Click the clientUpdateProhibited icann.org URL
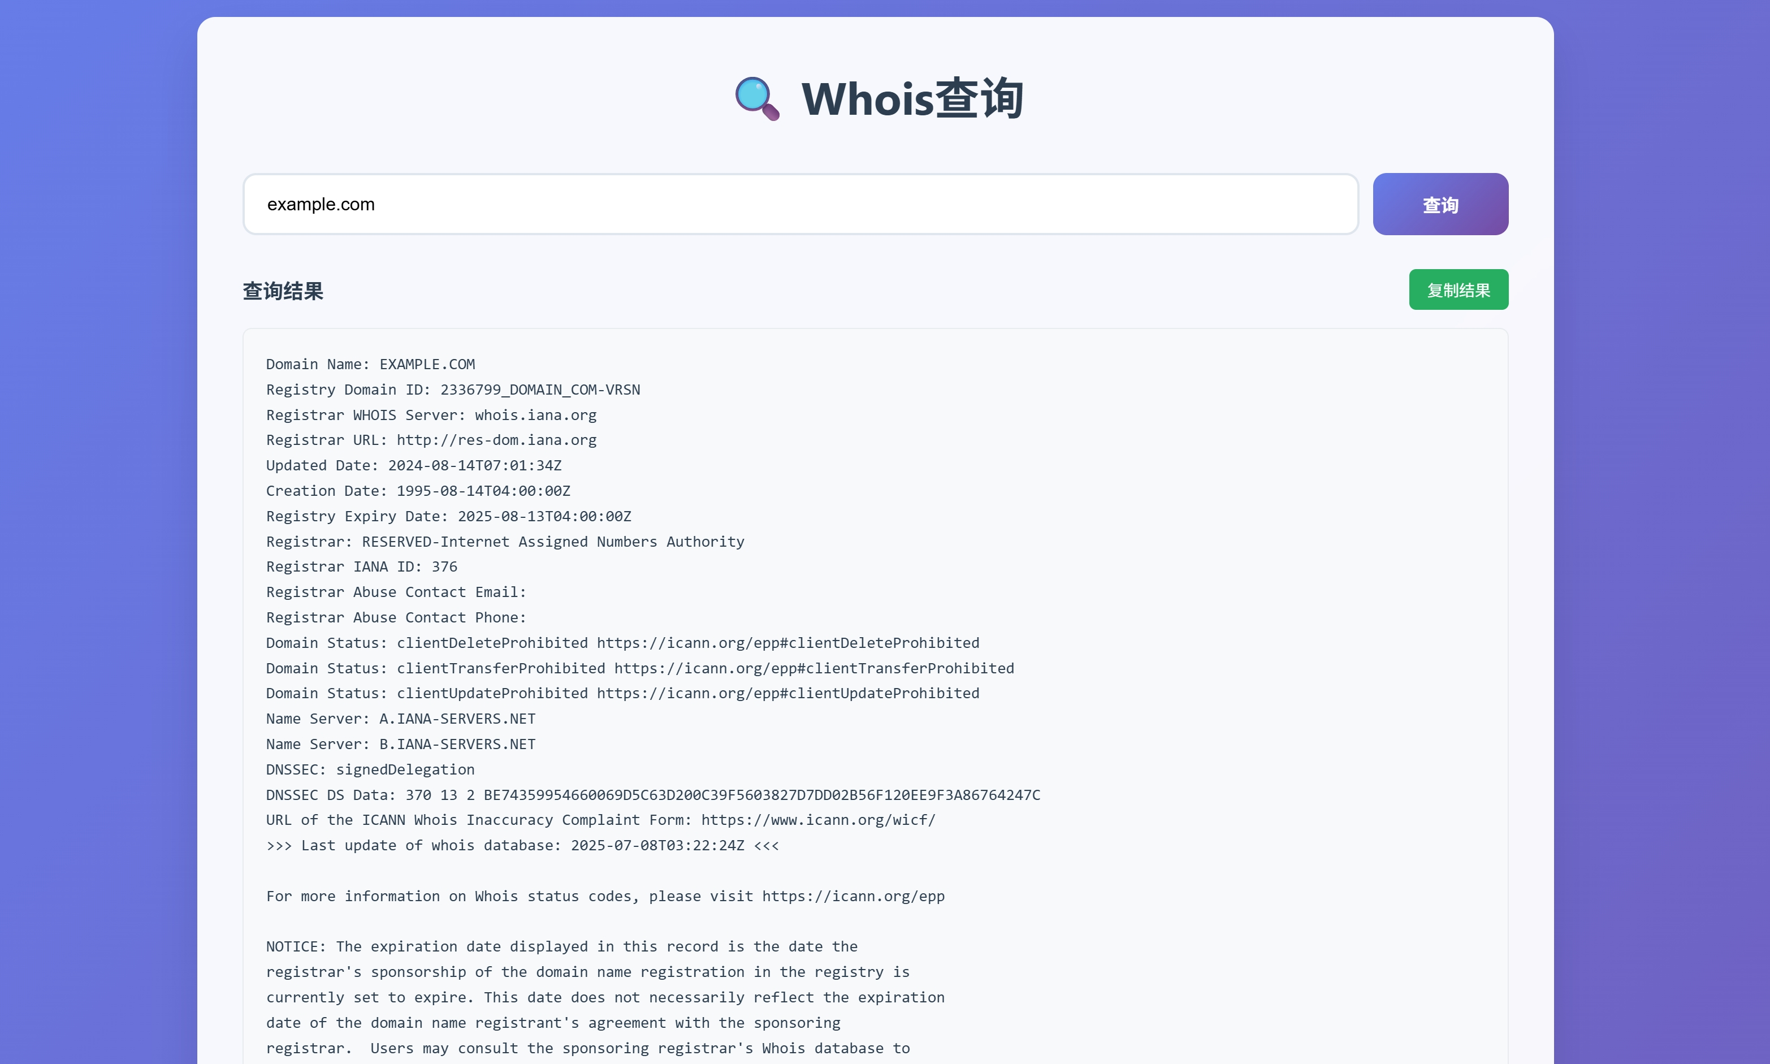The width and height of the screenshot is (1770, 1064). [787, 693]
